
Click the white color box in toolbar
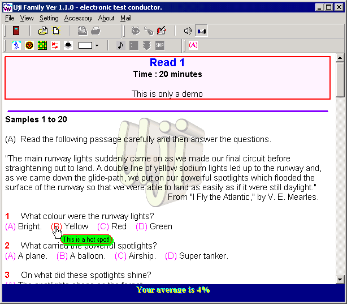pyautogui.click(x=85, y=45)
